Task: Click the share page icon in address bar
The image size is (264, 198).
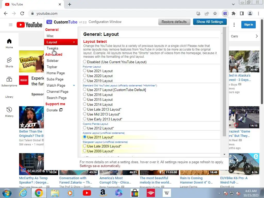Action: pyautogui.click(x=207, y=13)
